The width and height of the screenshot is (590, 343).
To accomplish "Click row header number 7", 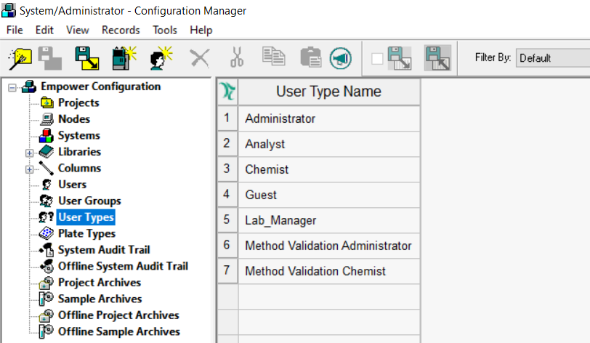I will (227, 271).
